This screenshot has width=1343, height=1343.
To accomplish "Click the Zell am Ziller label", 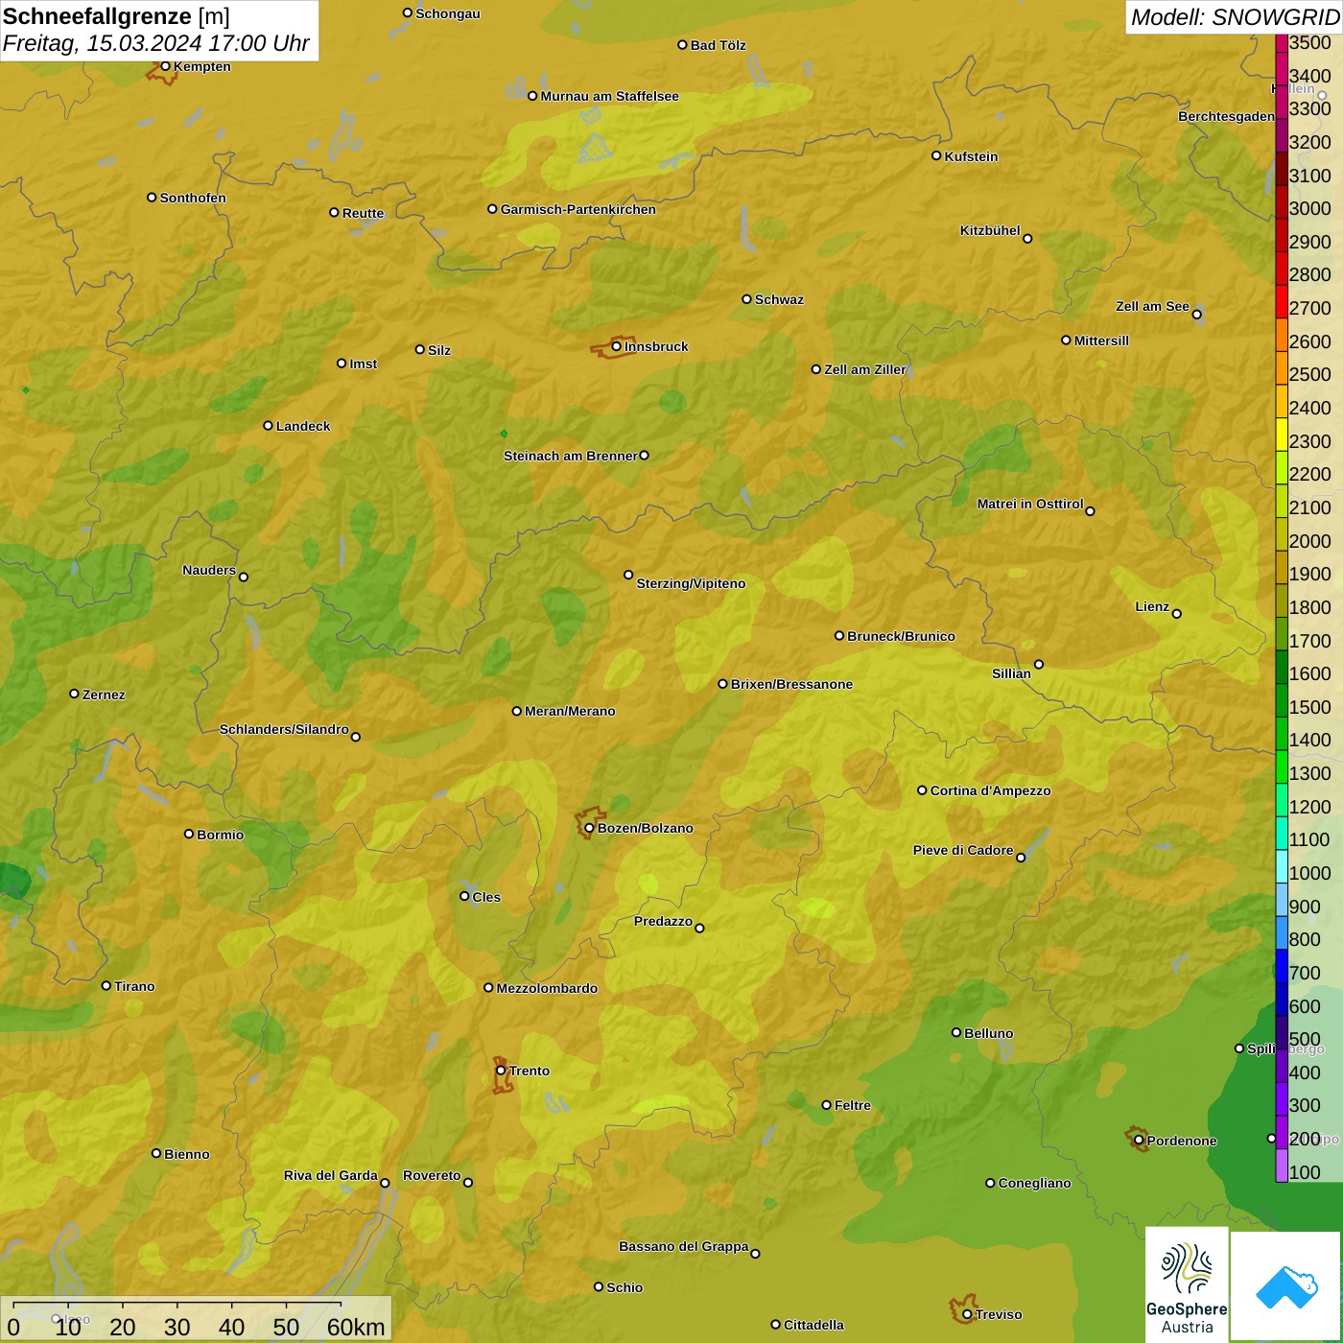I will click(x=864, y=369).
